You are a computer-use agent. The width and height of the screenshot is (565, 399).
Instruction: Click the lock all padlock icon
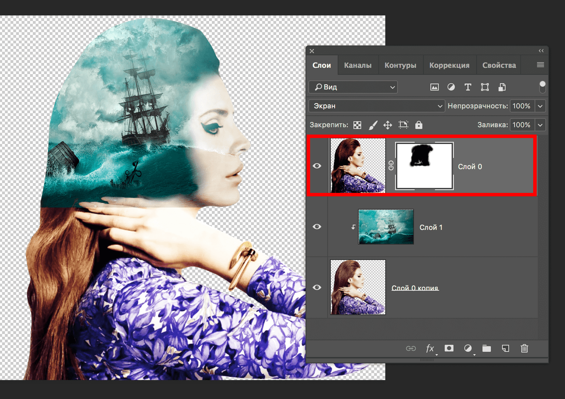tap(418, 125)
